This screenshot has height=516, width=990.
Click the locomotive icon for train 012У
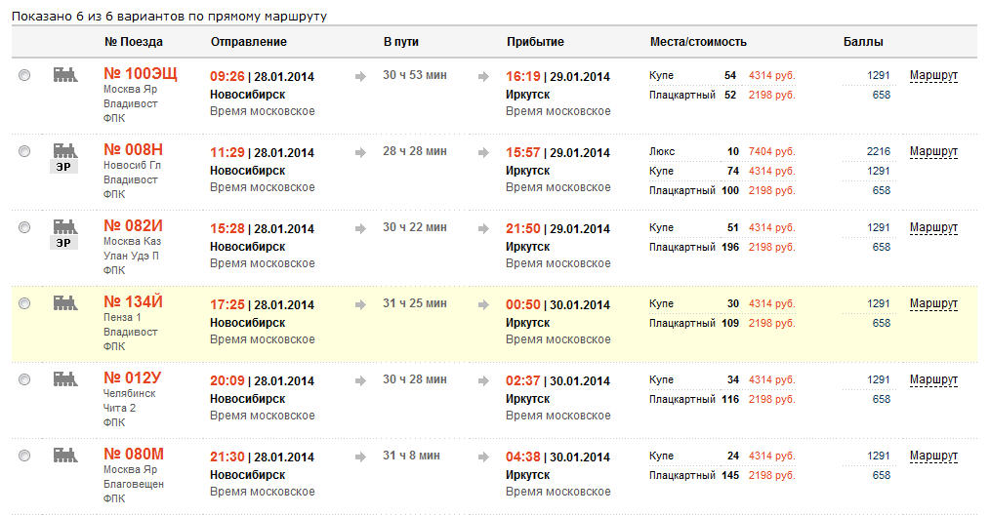65,378
